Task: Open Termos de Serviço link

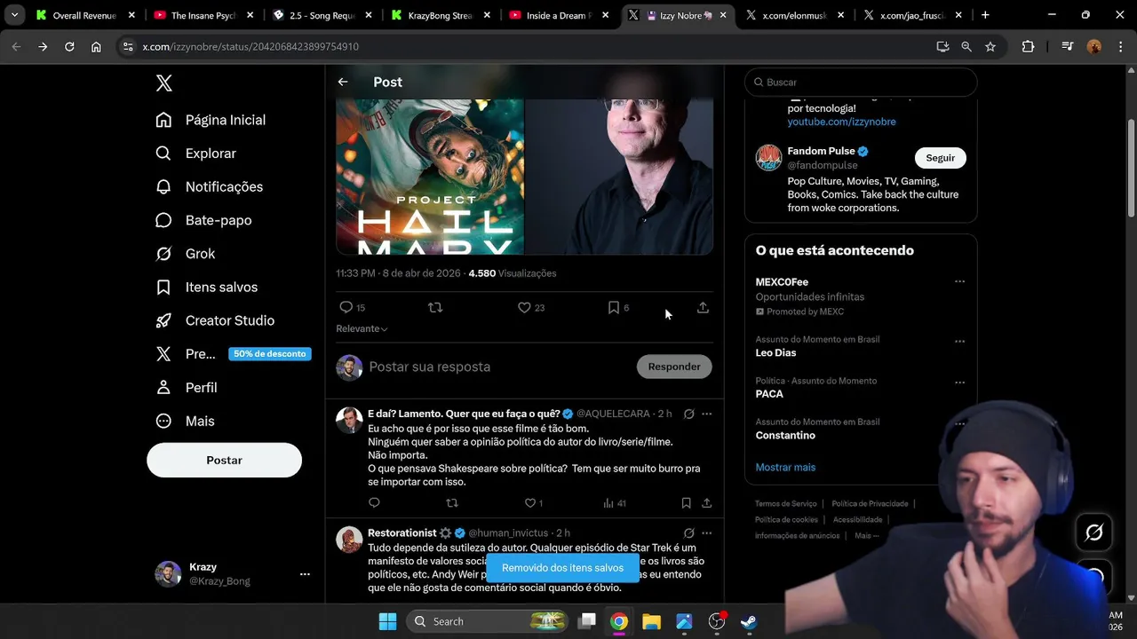Action: click(786, 504)
